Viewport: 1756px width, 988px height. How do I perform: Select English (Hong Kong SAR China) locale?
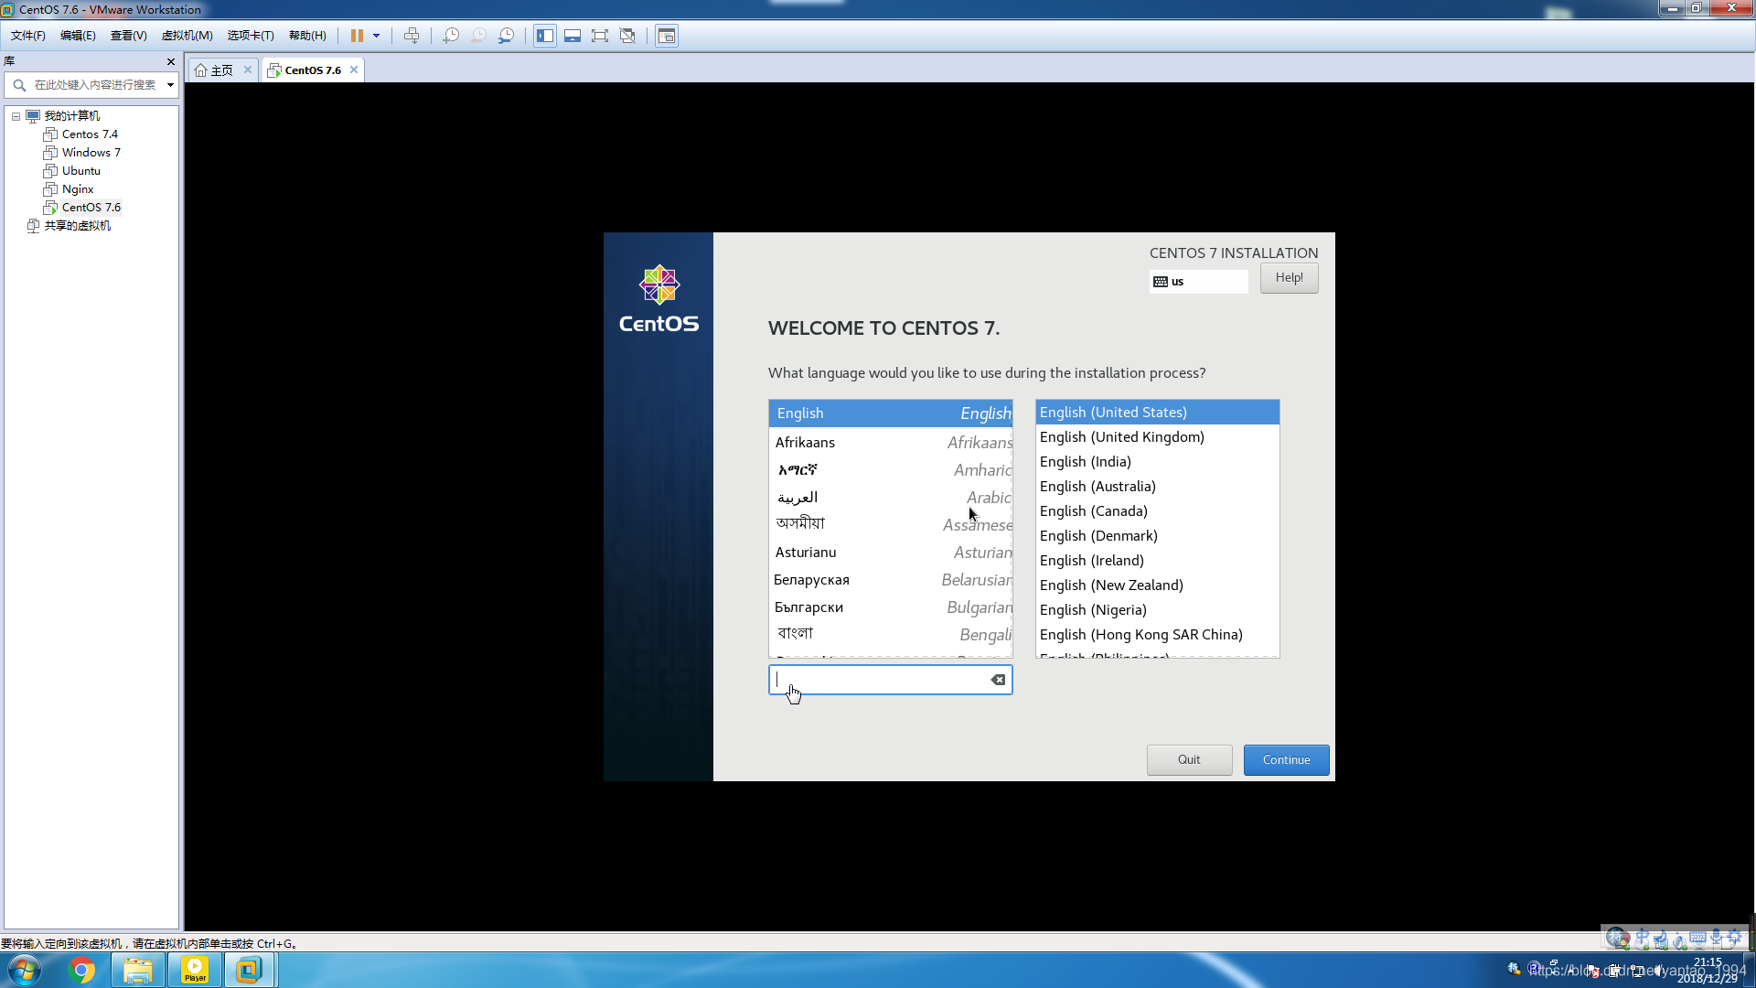(x=1157, y=635)
